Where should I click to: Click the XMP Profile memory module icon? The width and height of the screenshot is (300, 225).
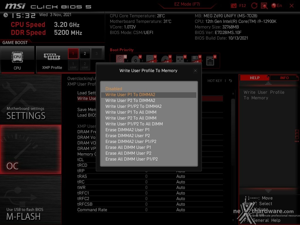click(x=52, y=57)
